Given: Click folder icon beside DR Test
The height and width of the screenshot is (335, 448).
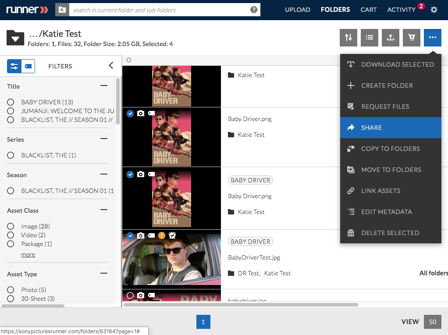Looking at the screenshot, I should (x=231, y=273).
